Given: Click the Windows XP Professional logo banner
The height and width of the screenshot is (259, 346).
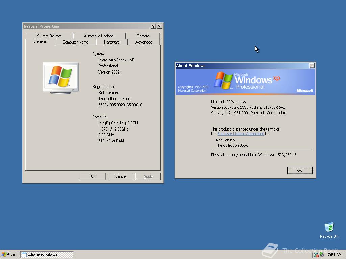Looking at the screenshot, I should coord(245,82).
